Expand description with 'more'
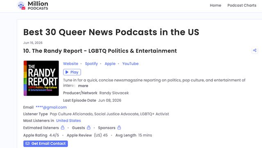262x148 pixels. click(83, 86)
